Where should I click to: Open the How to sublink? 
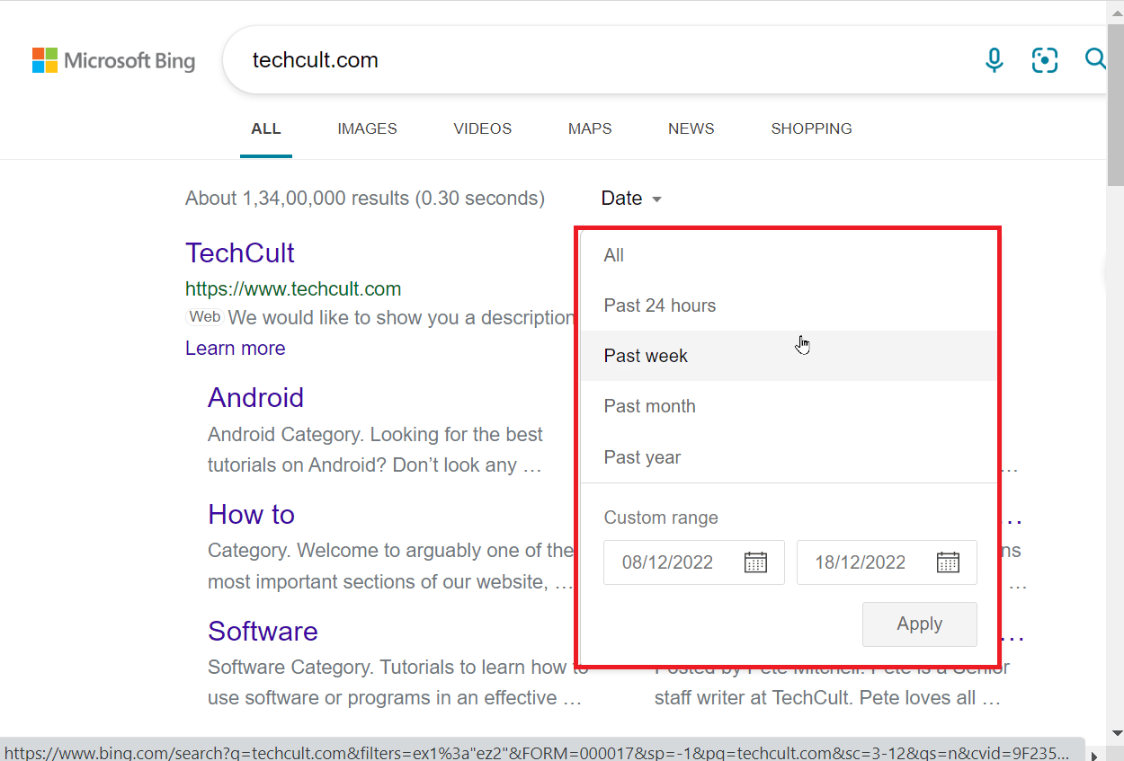coord(251,515)
